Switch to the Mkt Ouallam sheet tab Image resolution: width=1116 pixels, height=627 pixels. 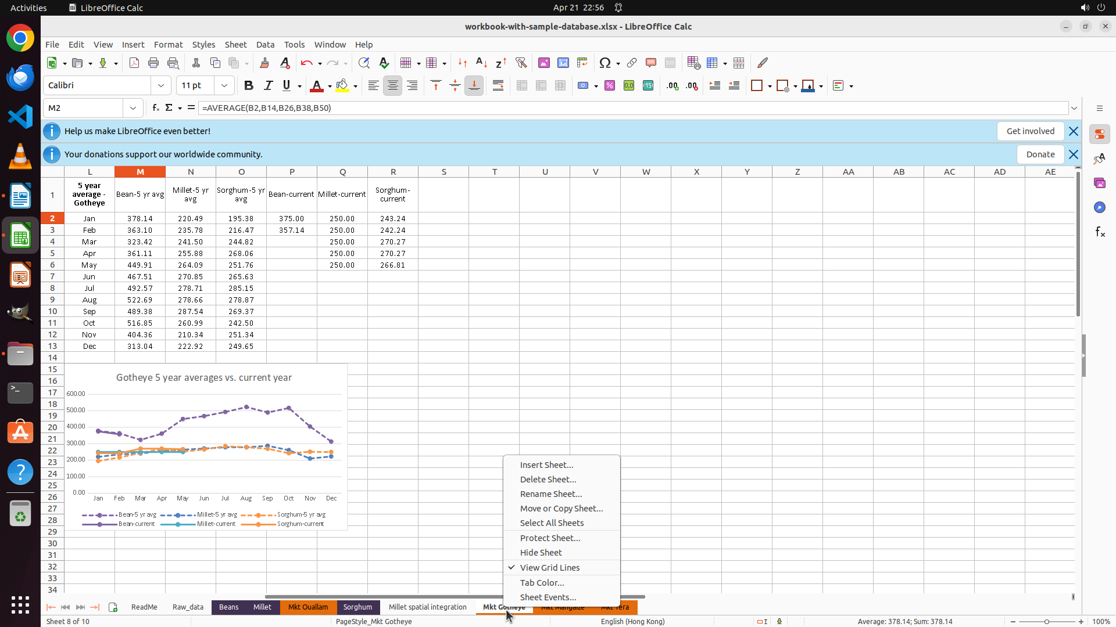pos(307,607)
